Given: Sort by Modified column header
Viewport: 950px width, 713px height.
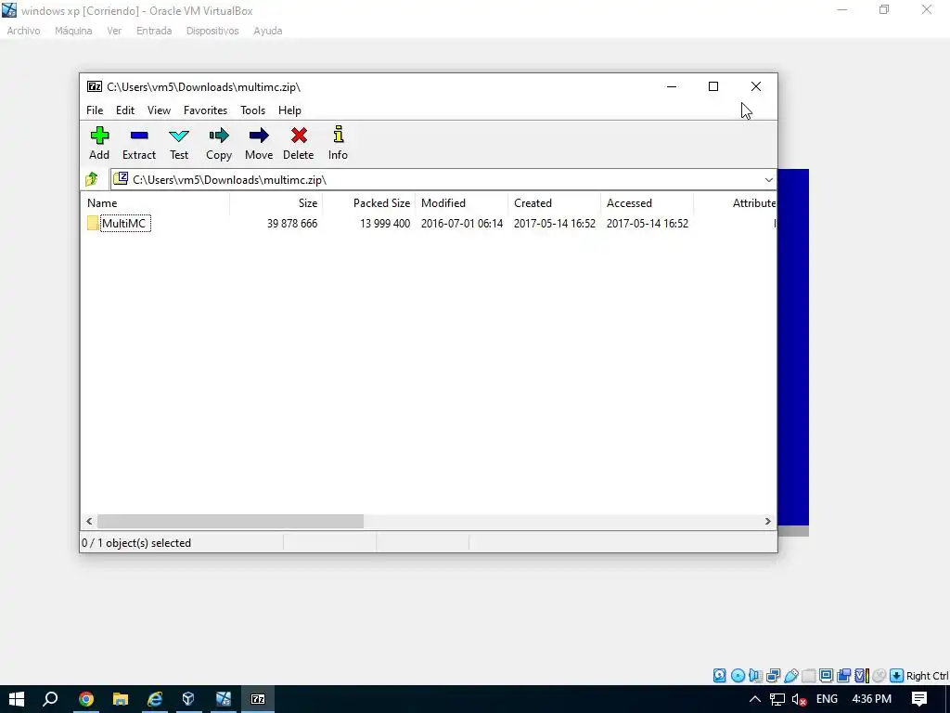Looking at the screenshot, I should point(461,203).
